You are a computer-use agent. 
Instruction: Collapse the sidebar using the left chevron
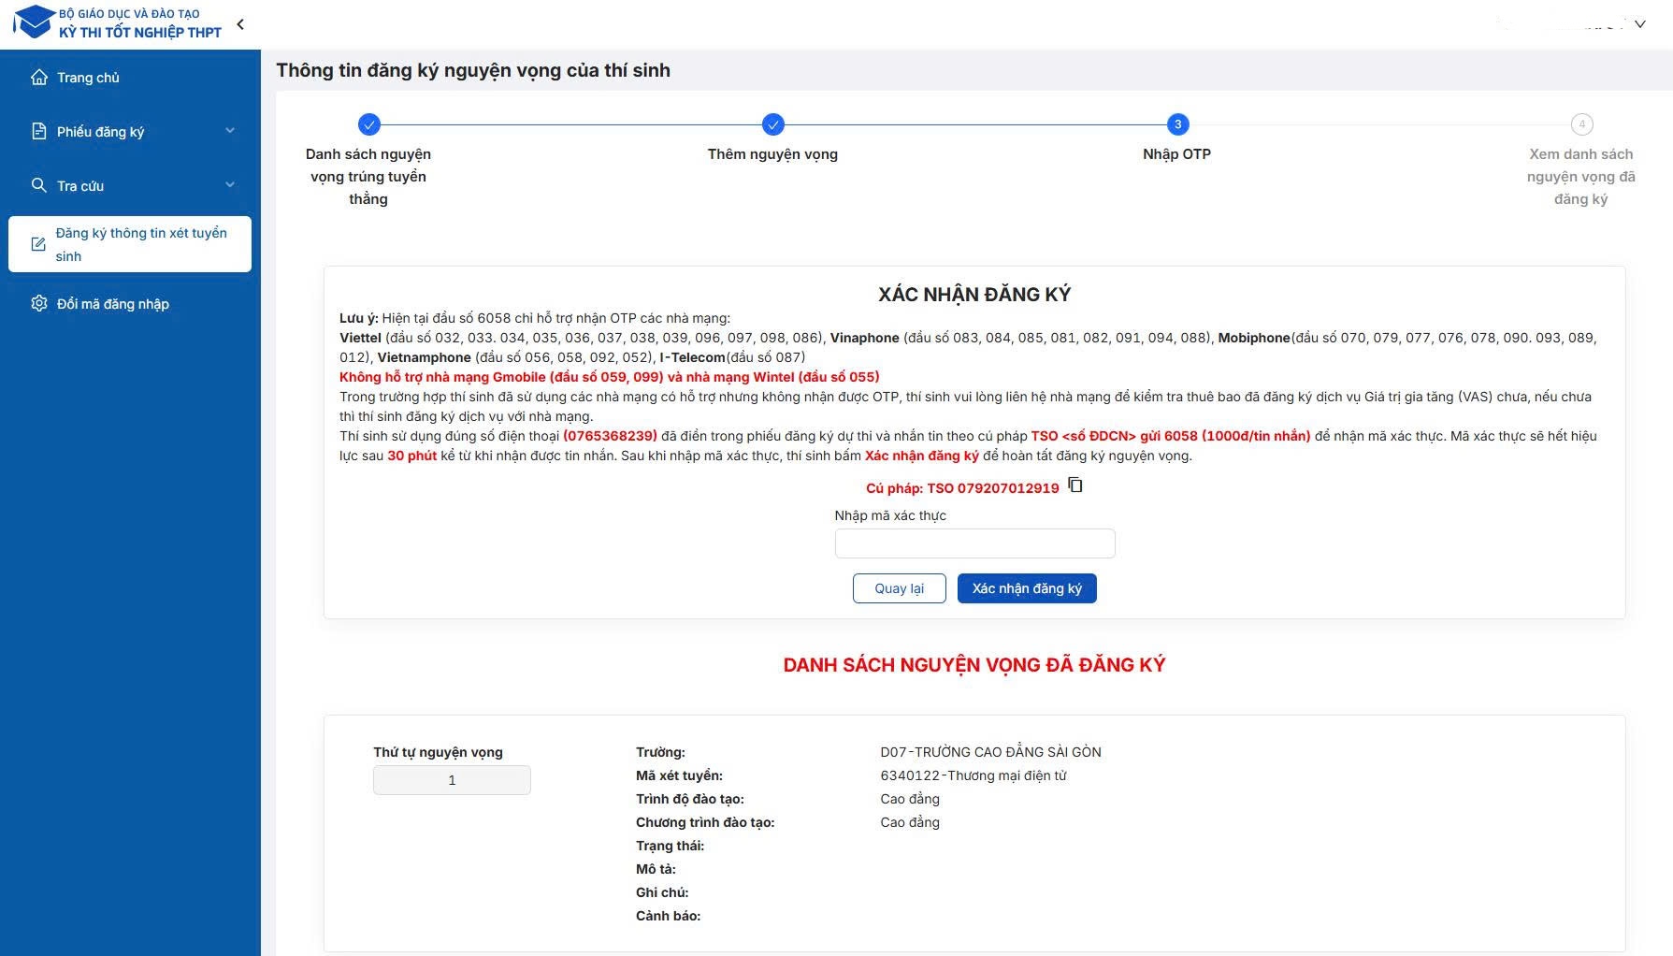click(x=240, y=24)
